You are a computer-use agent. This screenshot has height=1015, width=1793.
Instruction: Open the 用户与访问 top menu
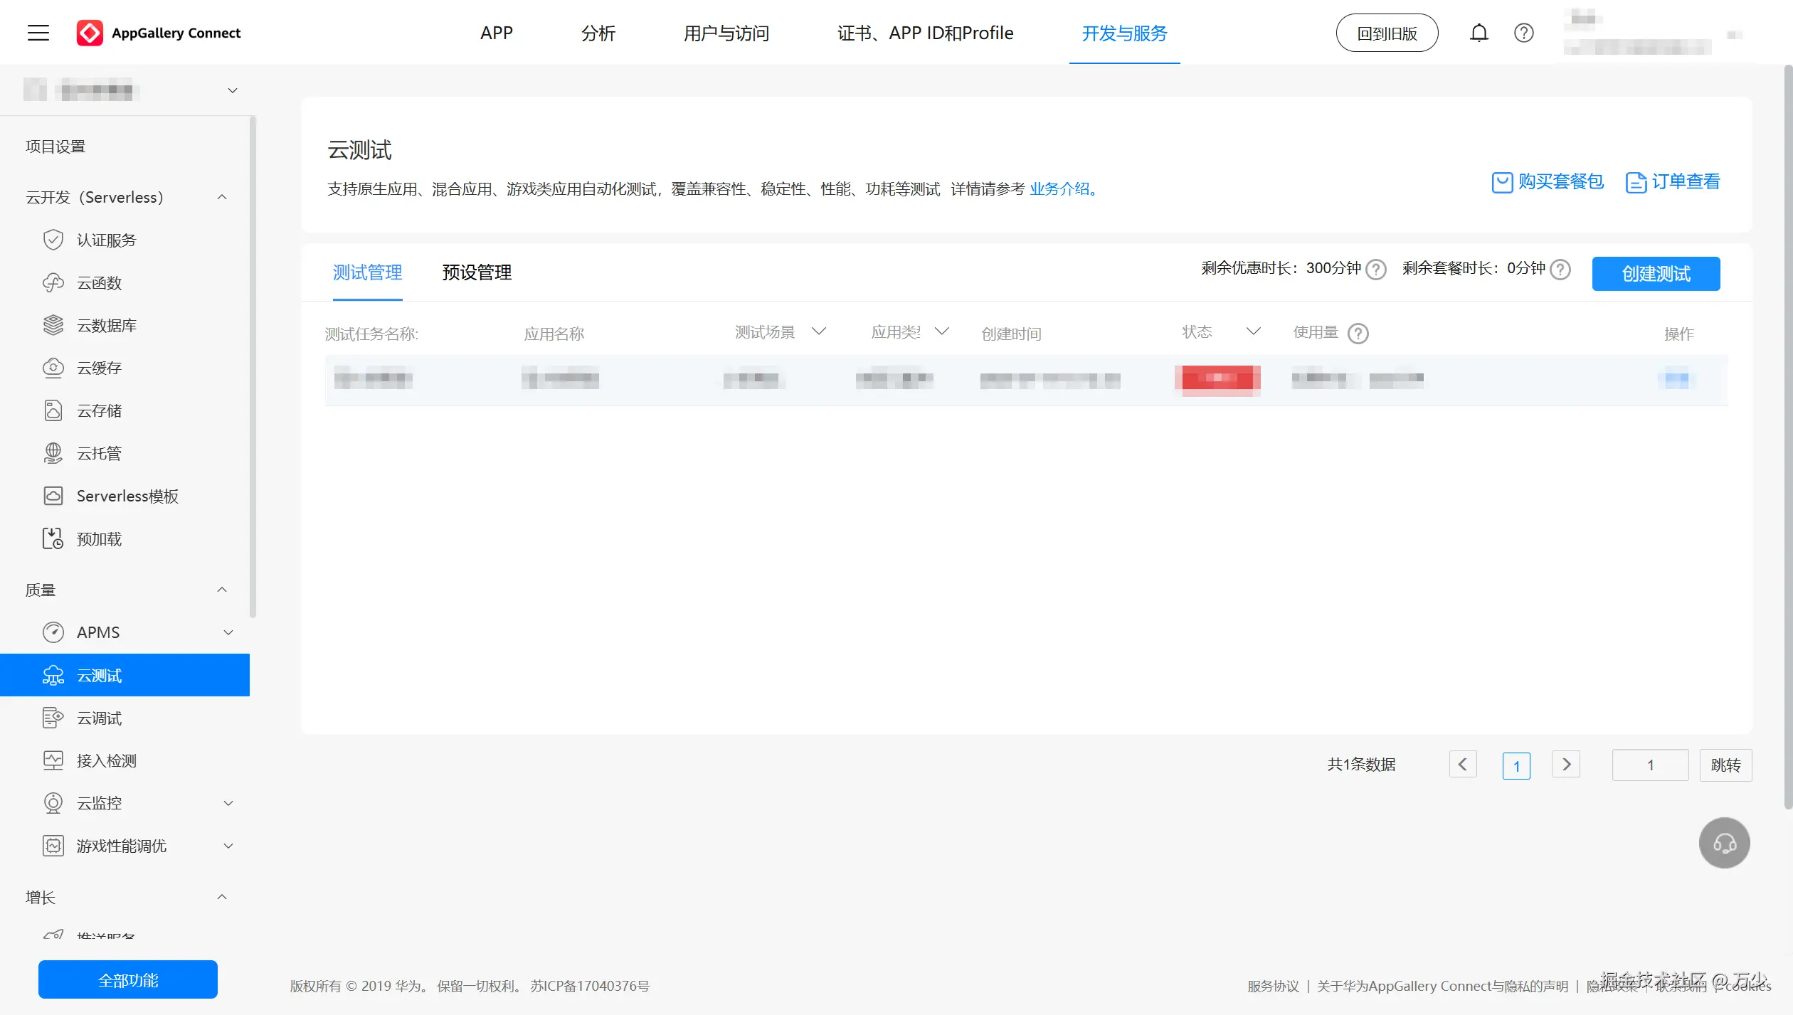pyautogui.click(x=726, y=33)
